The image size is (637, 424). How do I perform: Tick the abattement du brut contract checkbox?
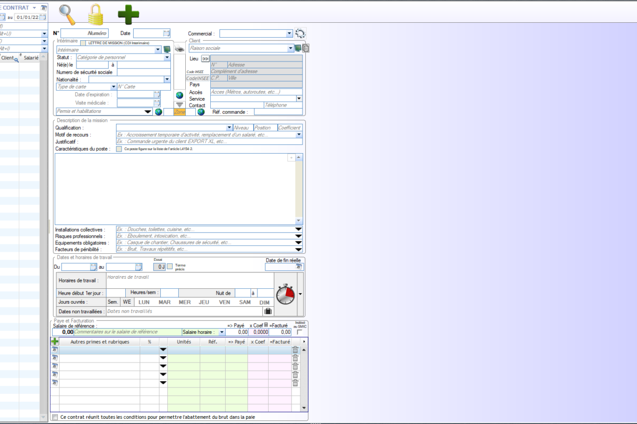(x=55, y=417)
